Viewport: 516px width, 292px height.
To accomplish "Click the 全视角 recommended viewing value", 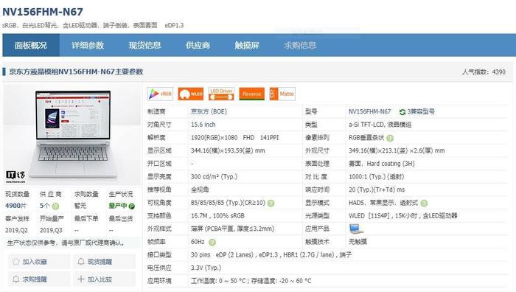I will [x=200, y=190].
